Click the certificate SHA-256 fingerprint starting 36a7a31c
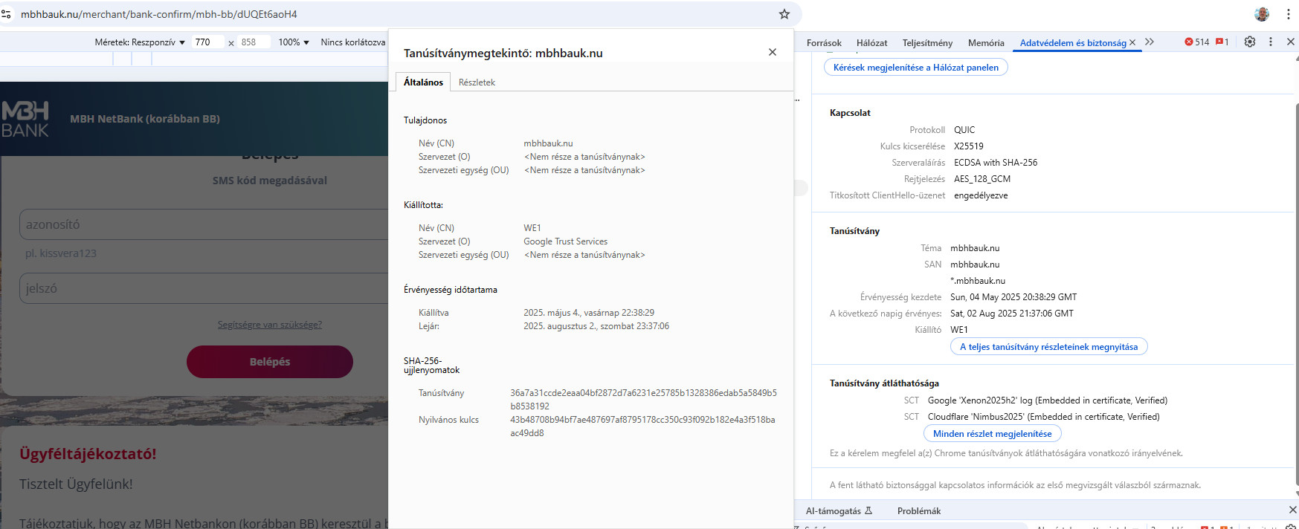This screenshot has width=1299, height=529. tap(643, 400)
